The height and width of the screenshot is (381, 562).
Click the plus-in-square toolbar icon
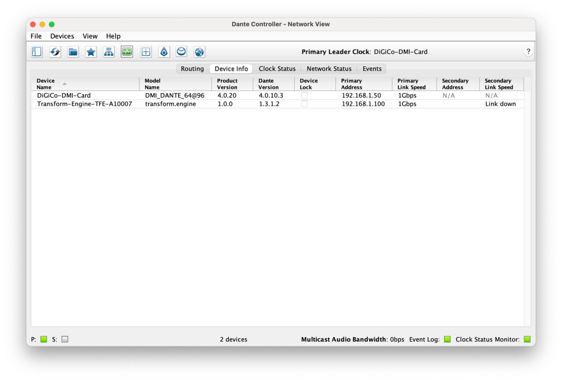pos(145,52)
